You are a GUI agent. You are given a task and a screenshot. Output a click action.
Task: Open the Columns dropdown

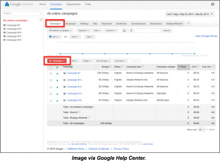(111, 30)
